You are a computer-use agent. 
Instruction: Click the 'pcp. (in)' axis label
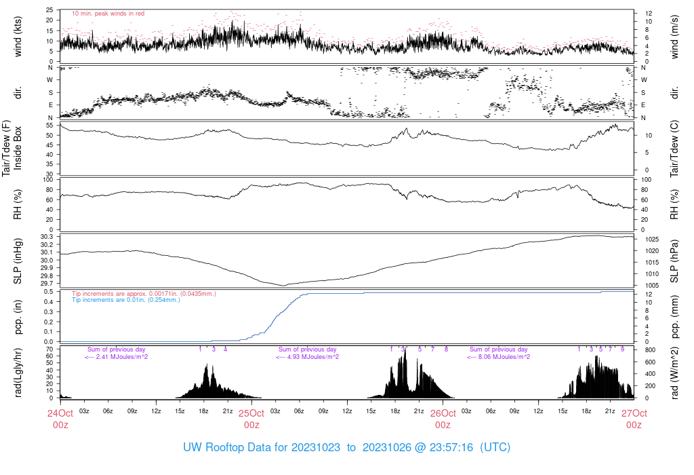(x=18, y=317)
